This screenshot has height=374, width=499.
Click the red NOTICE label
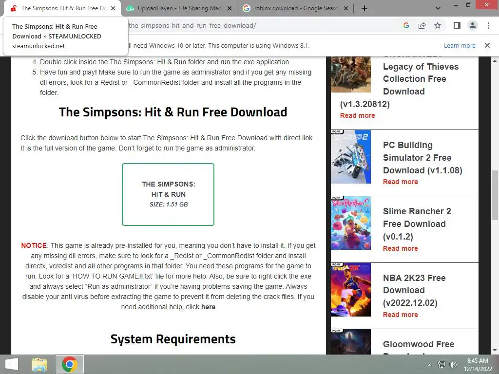pyautogui.click(x=34, y=245)
